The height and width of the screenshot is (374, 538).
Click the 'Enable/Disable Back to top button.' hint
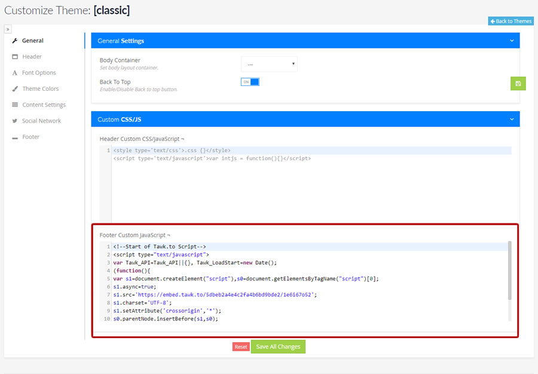[x=139, y=90]
